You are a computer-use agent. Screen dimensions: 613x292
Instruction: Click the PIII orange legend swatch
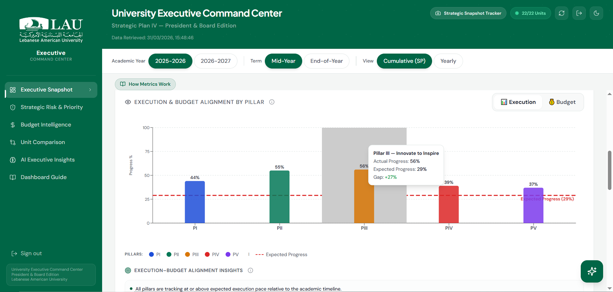[x=188, y=254]
